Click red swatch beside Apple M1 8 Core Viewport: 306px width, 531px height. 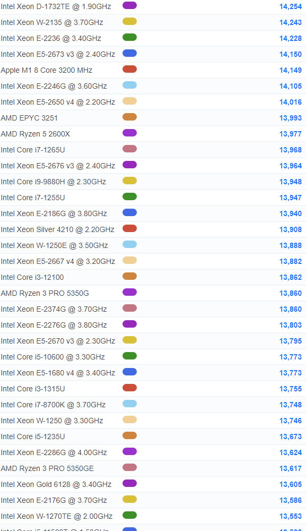point(129,69)
